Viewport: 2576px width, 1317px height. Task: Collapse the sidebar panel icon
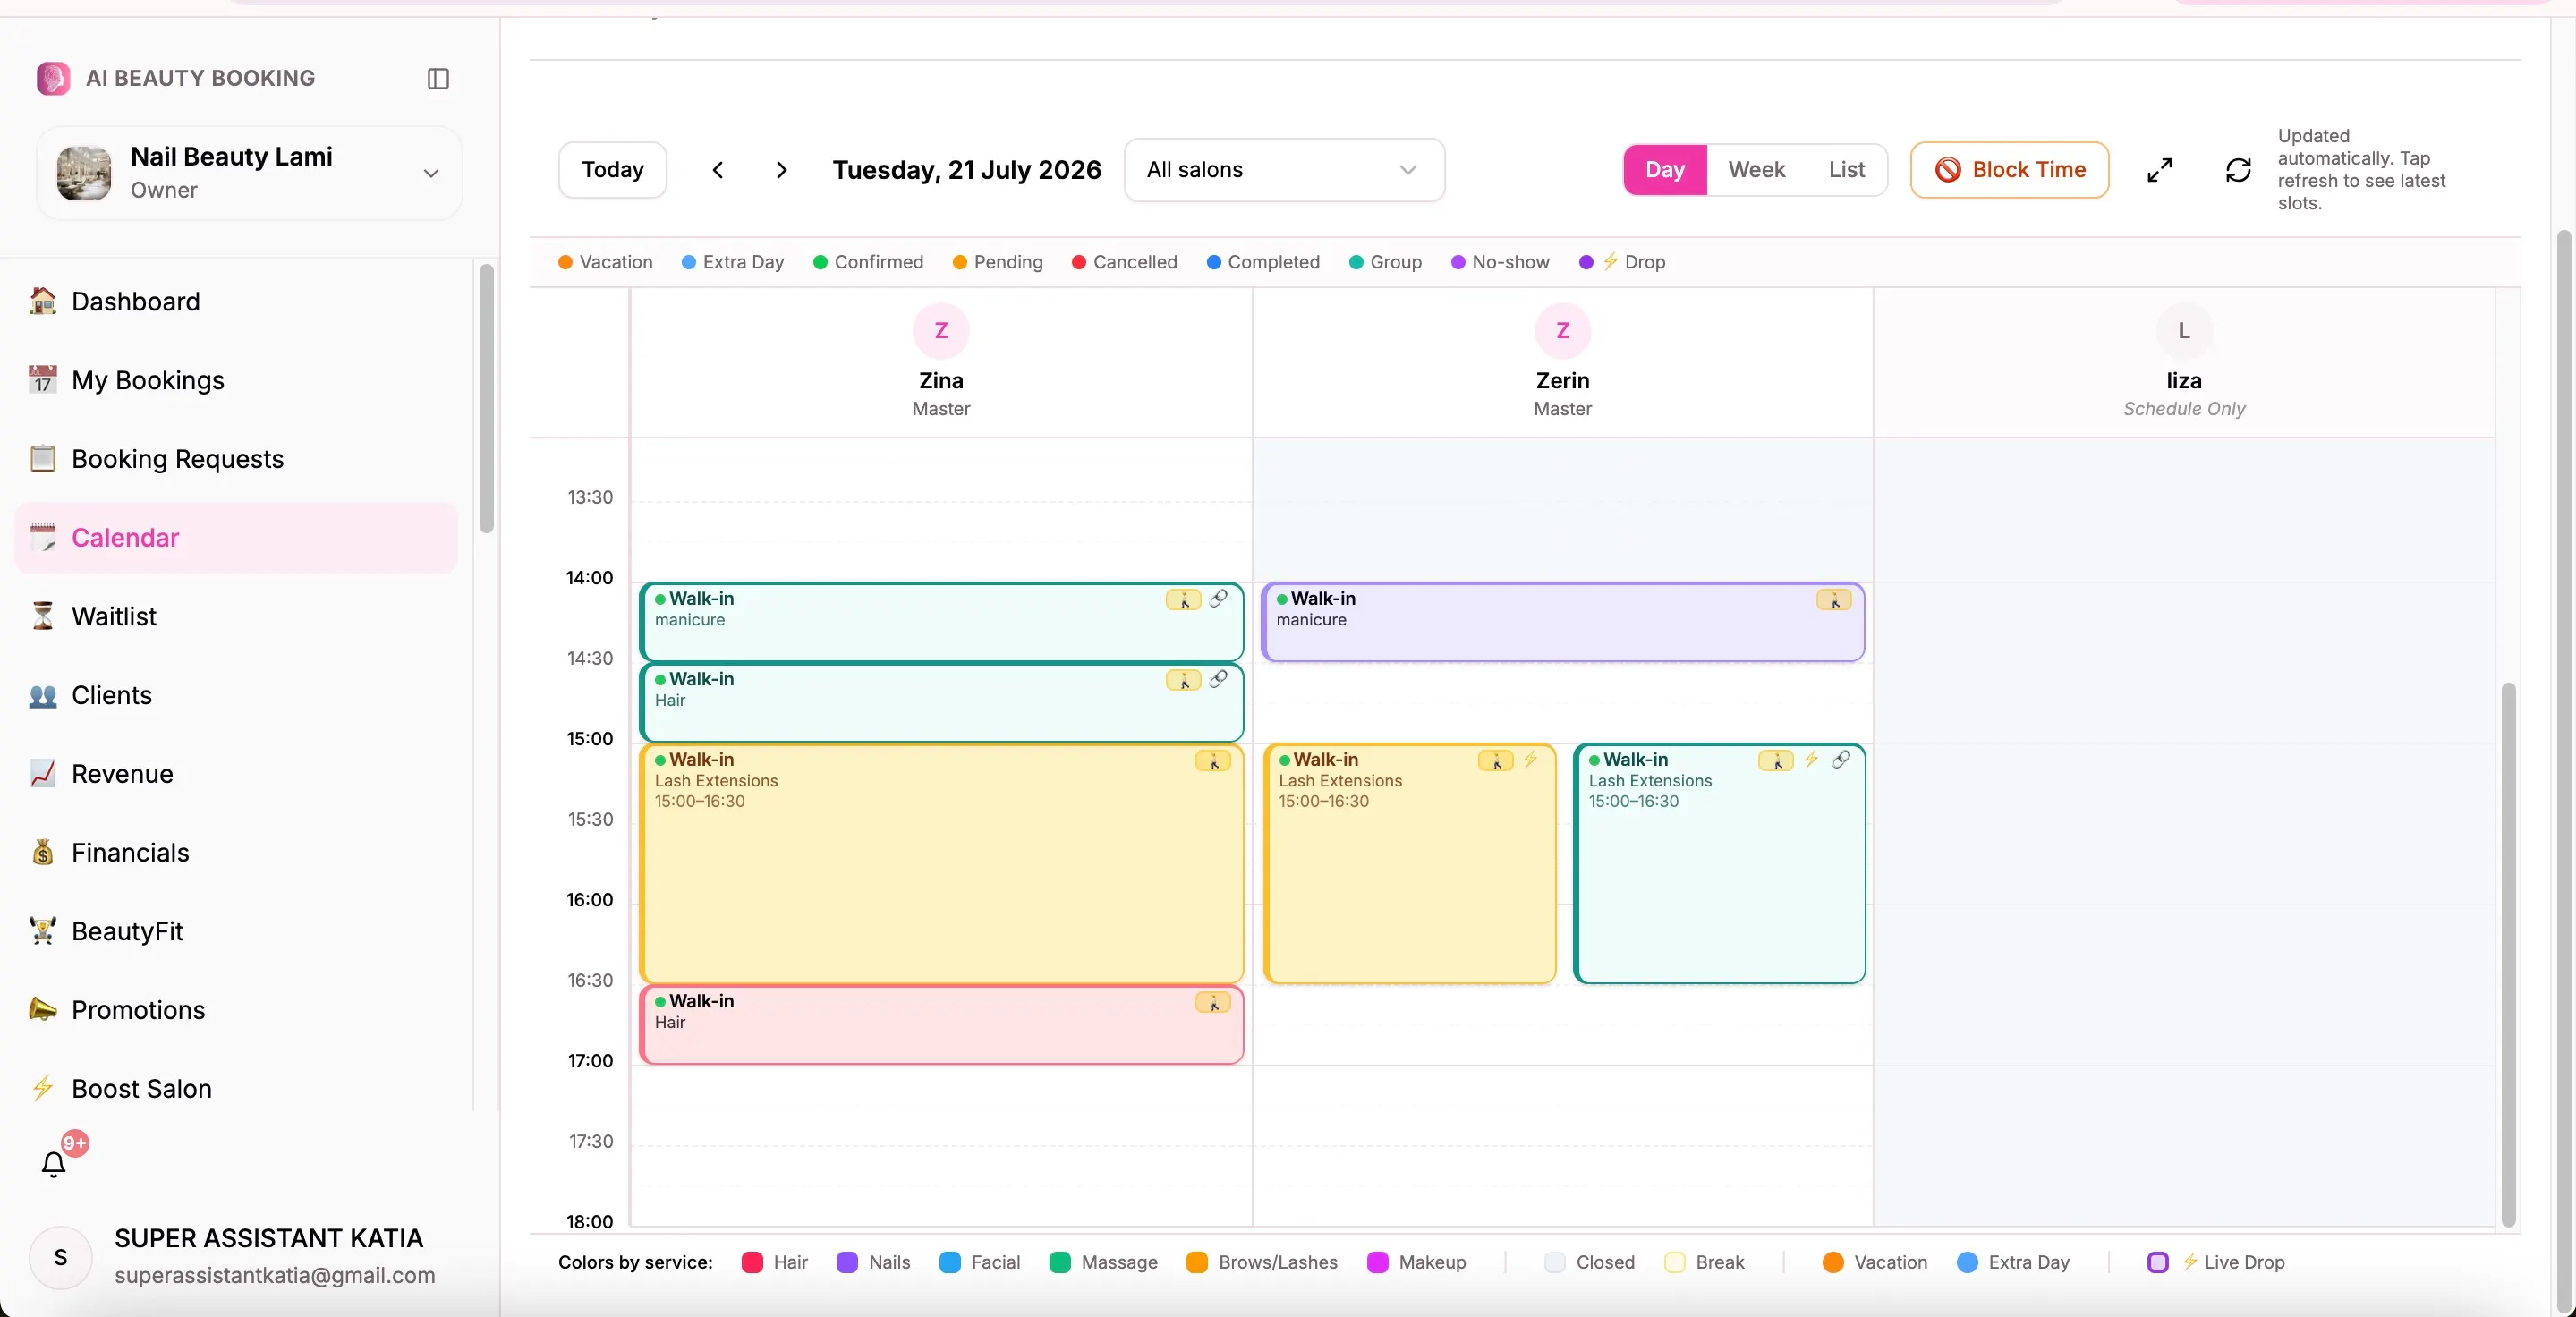pos(438,78)
